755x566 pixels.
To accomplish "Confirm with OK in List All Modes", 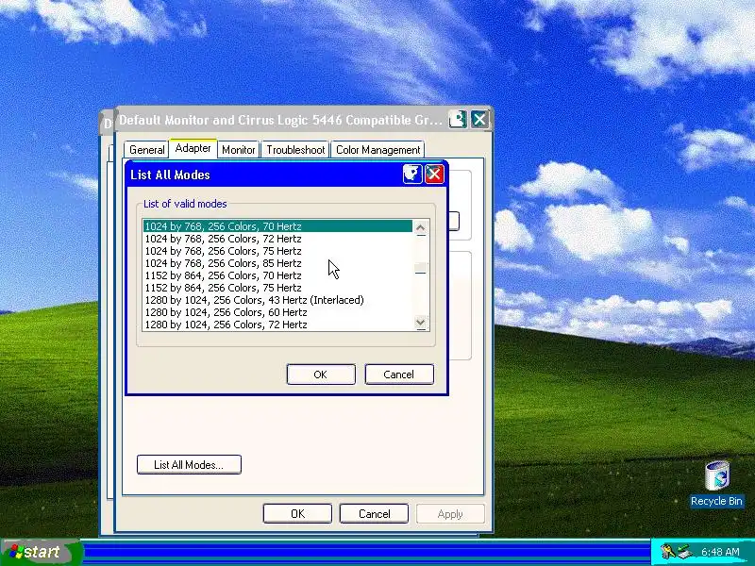I will 321,375.
